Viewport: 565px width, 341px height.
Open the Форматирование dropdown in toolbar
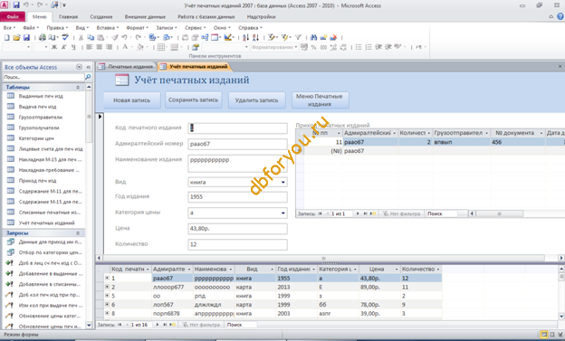(296, 47)
